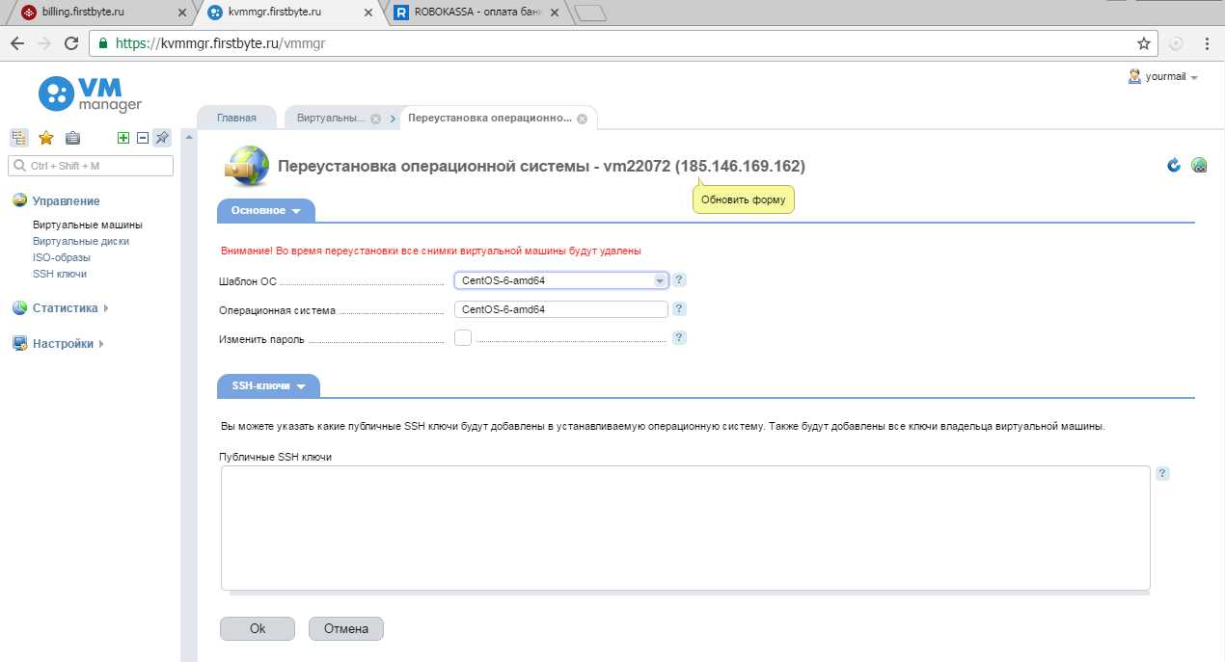Click the user avatar icon
Screen dimensions: 1225x662
(1134, 76)
